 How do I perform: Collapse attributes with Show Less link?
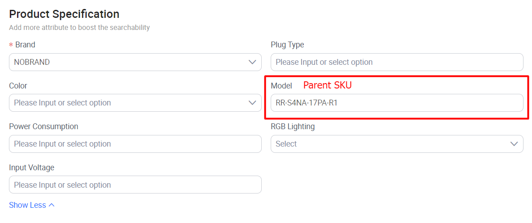click(27, 205)
